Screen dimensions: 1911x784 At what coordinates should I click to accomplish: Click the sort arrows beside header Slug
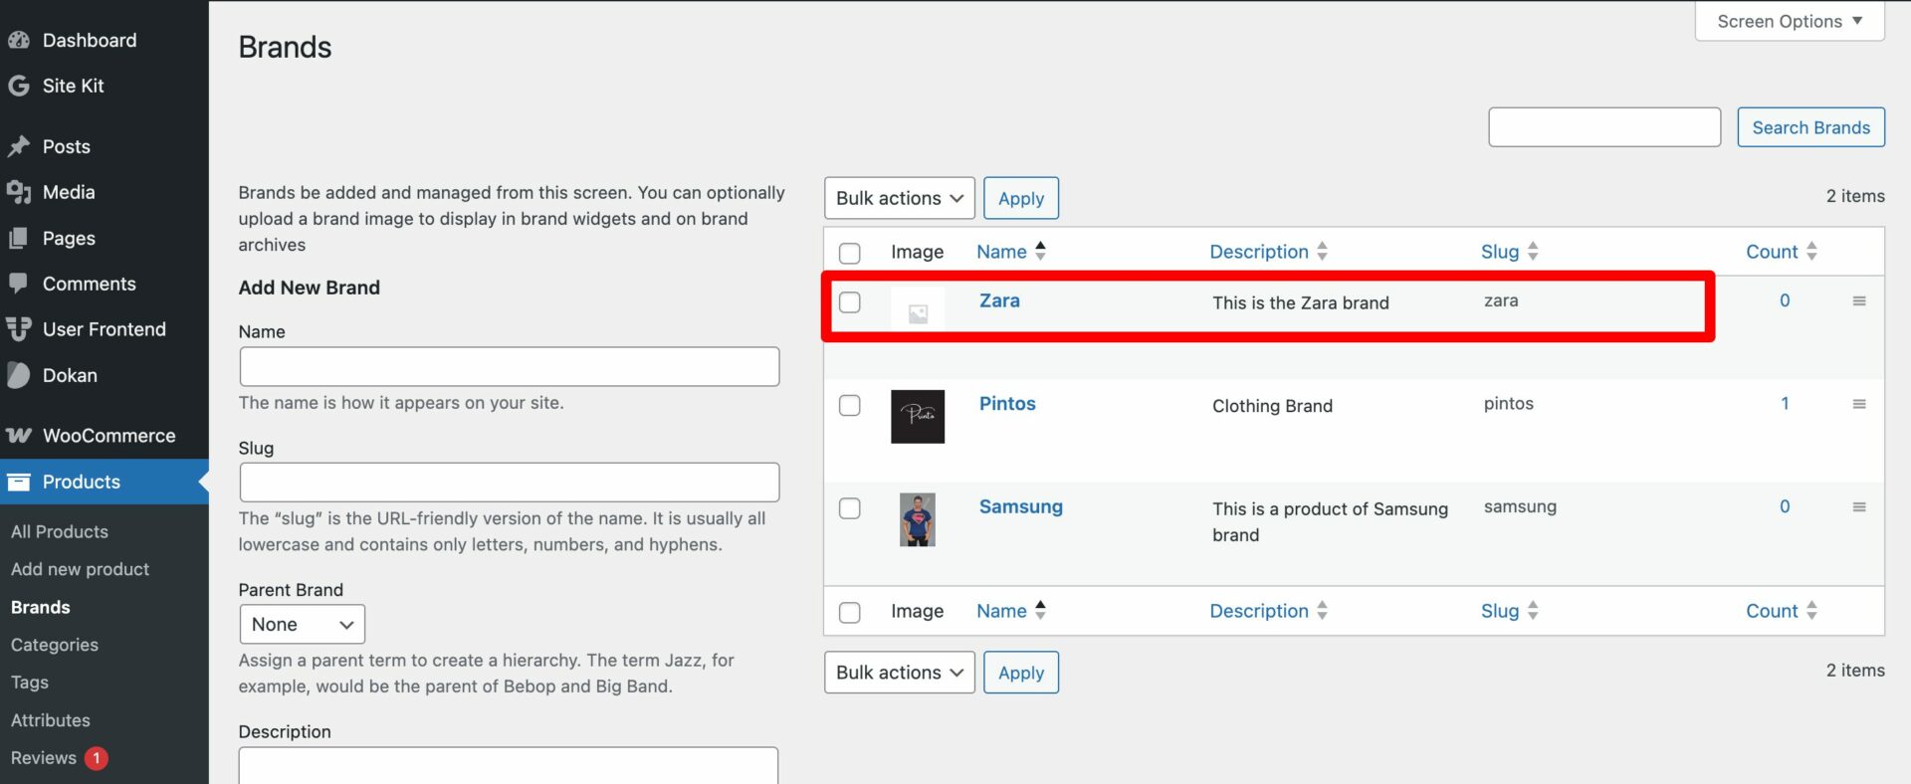click(1533, 251)
